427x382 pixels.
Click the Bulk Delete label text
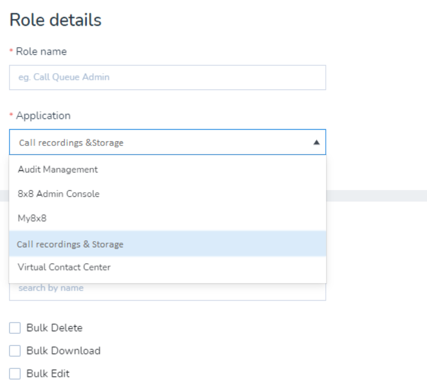[54, 328]
